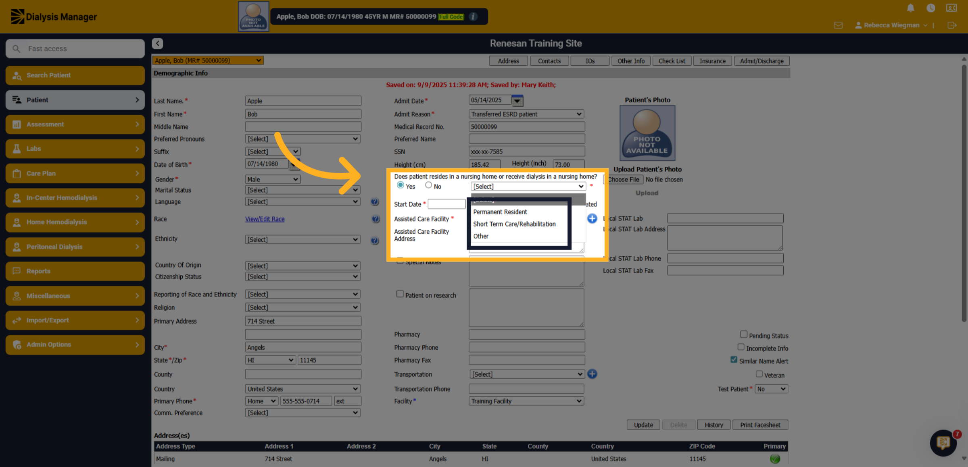Open help icon next to Language
Screen dimensions: 968x467
click(x=375, y=202)
